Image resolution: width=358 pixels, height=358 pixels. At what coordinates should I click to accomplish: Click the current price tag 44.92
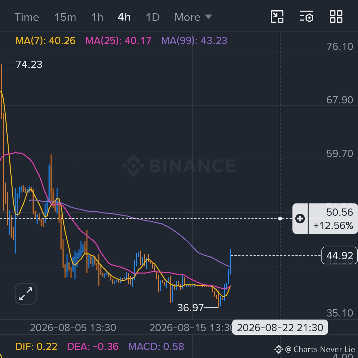(x=339, y=256)
